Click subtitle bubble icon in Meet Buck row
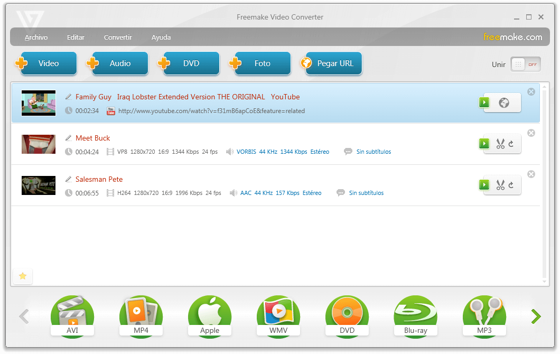Screen dimensions: 560x354 [x=348, y=152]
